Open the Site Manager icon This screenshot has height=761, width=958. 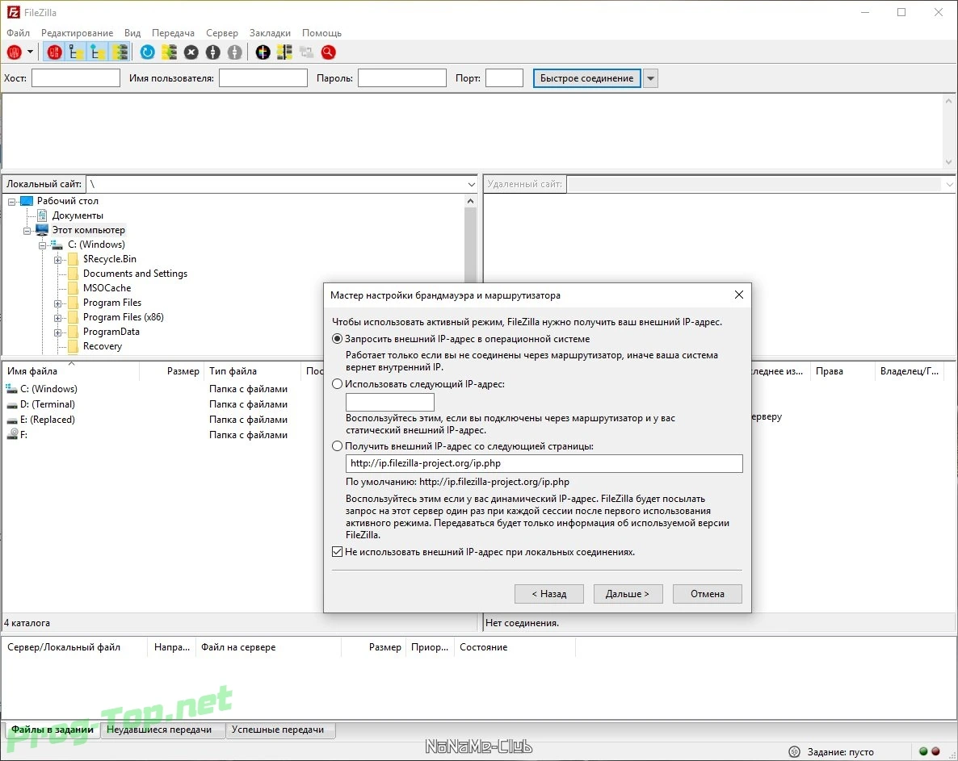click(x=14, y=52)
